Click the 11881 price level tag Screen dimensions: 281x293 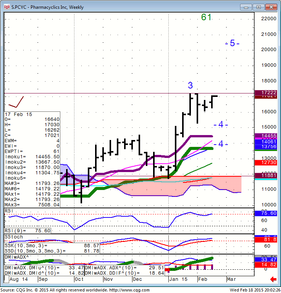click(266, 175)
